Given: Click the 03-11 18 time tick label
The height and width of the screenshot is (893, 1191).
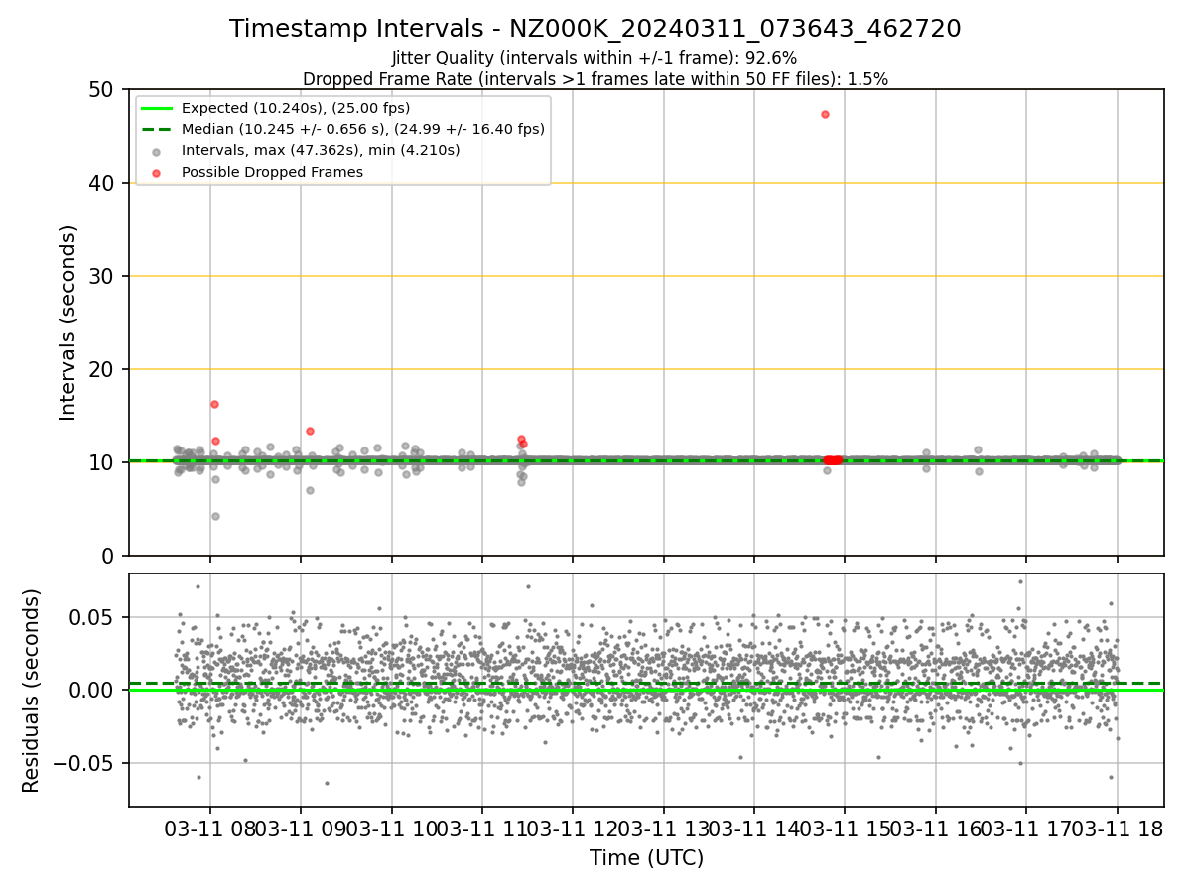Looking at the screenshot, I should (x=1117, y=829).
